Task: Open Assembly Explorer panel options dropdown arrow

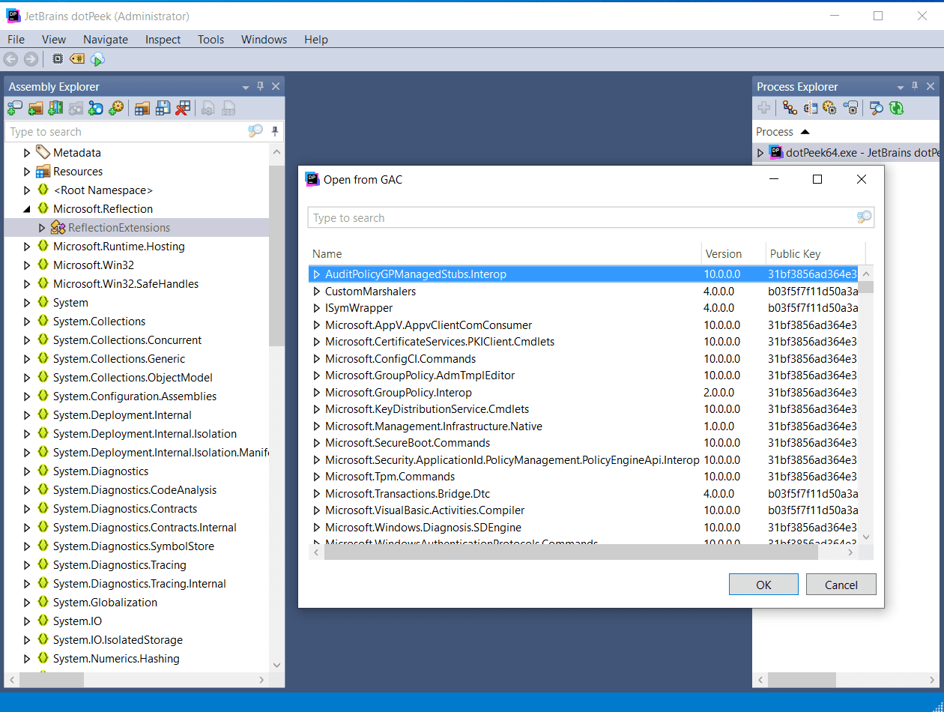Action: tap(245, 88)
